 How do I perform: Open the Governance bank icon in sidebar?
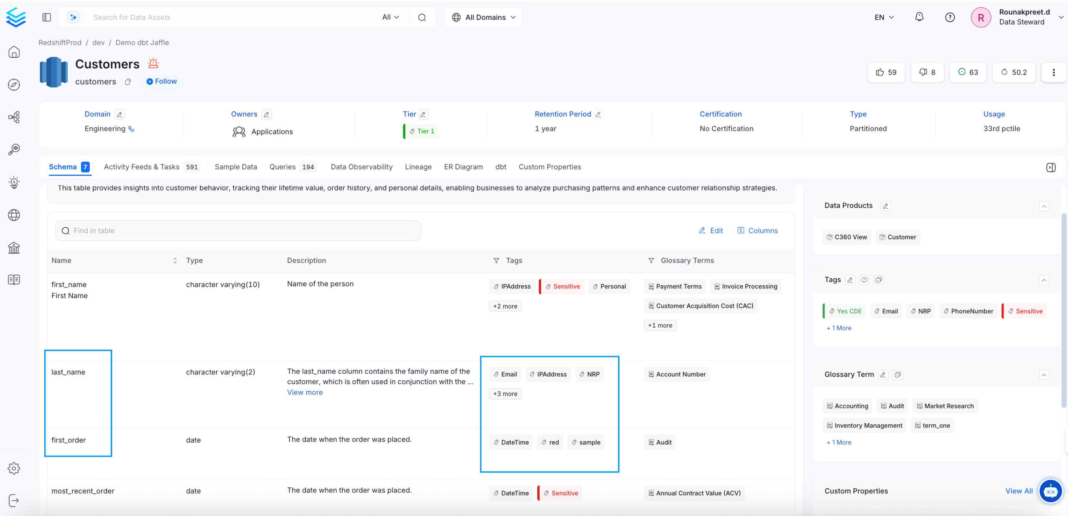14,247
